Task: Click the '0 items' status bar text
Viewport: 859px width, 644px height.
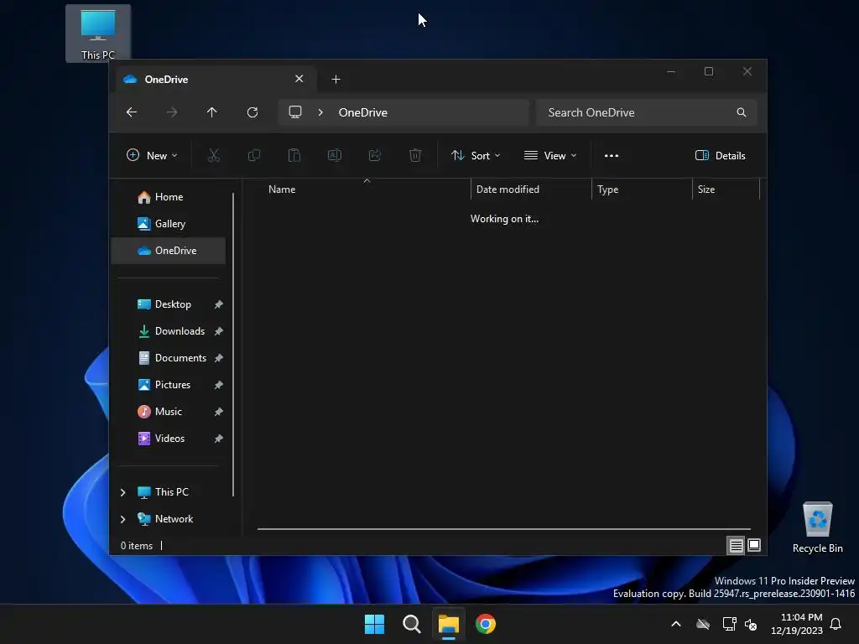Action: click(137, 546)
